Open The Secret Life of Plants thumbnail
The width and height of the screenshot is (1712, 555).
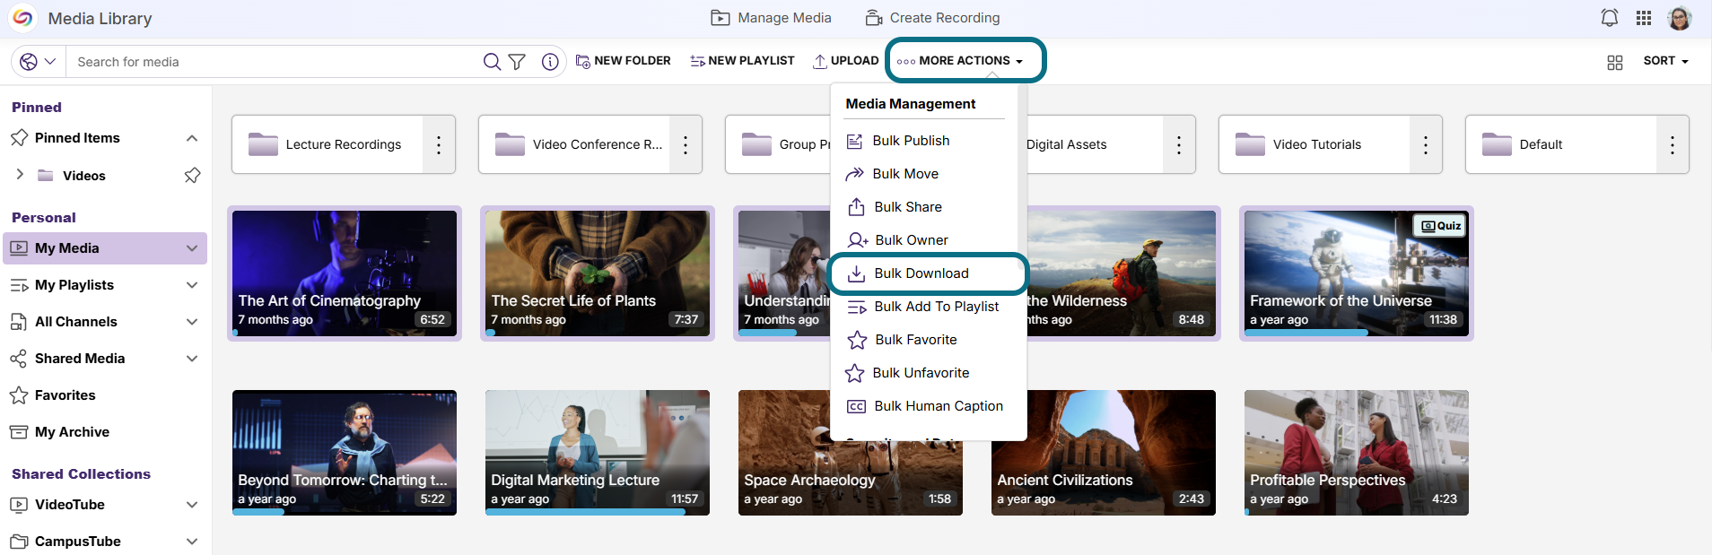pyautogui.click(x=598, y=273)
